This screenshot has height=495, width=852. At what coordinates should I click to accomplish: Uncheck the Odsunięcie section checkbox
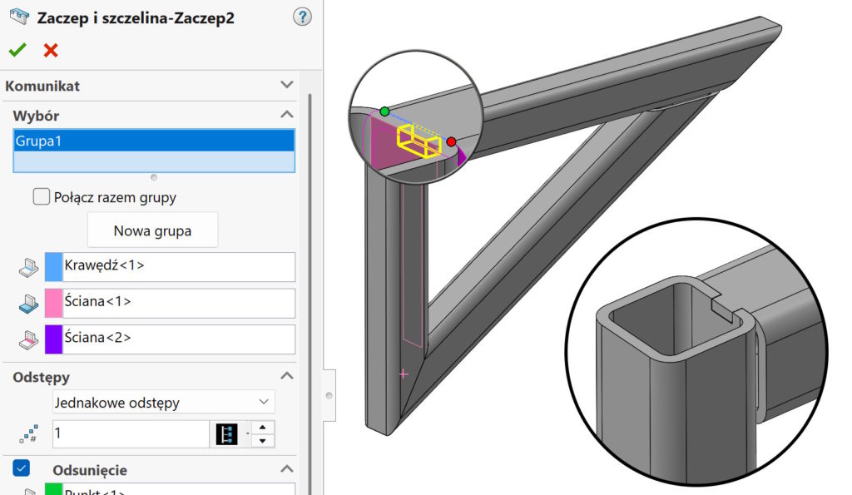pyautogui.click(x=22, y=469)
